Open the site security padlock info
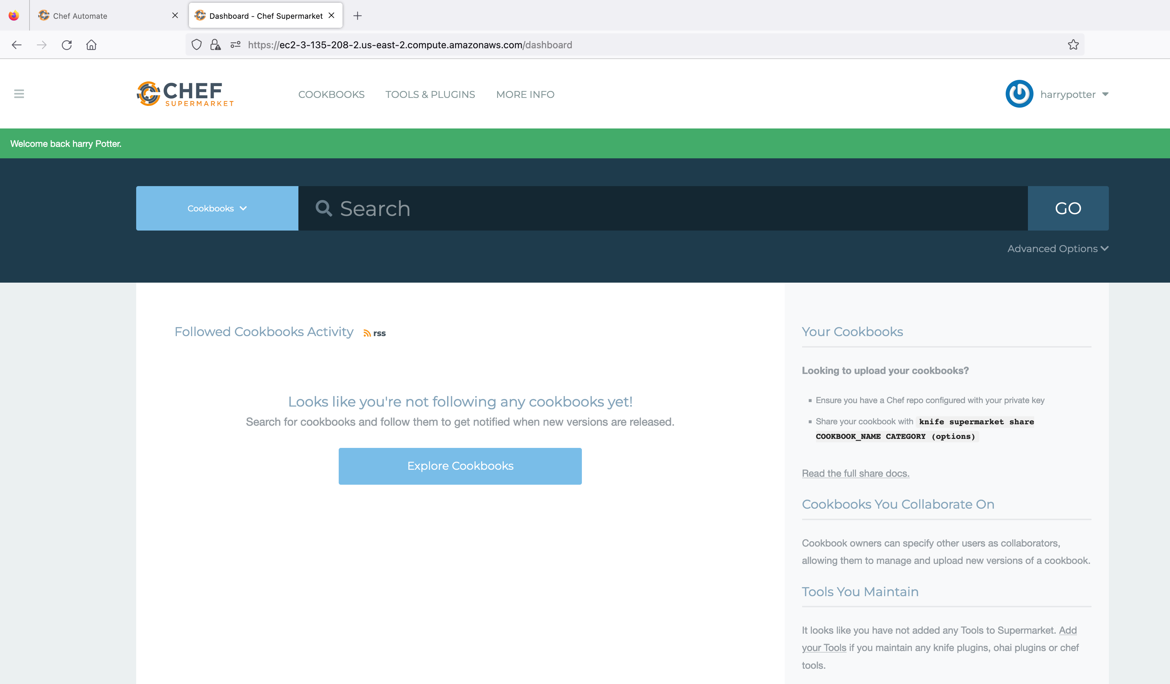Screen dimensions: 1170x684 (215, 45)
